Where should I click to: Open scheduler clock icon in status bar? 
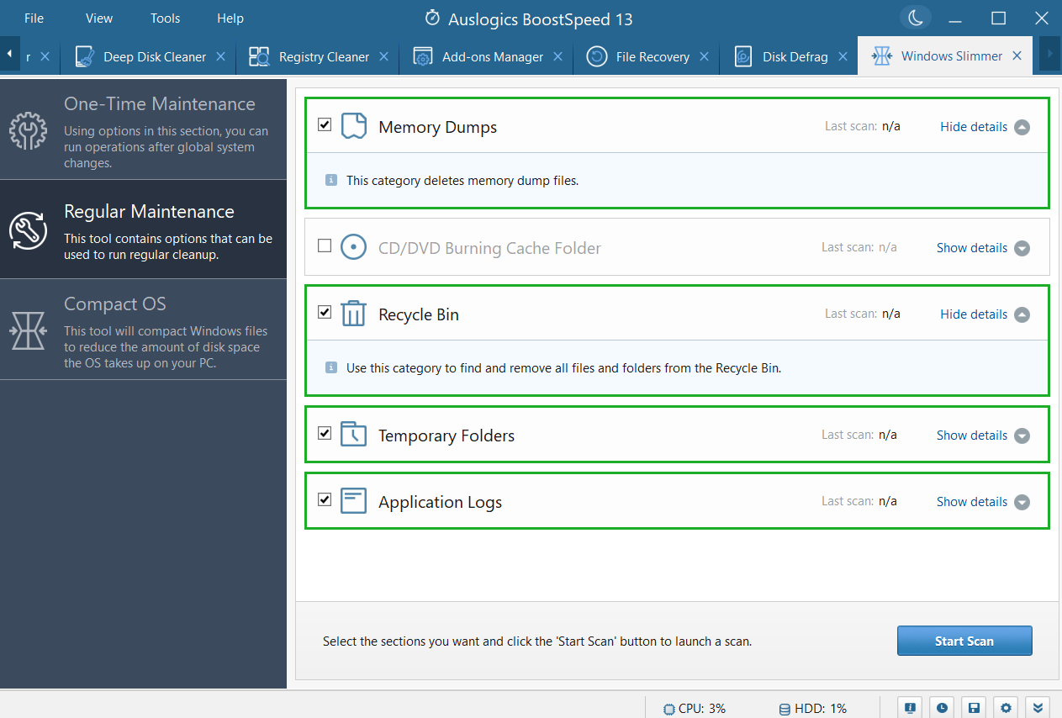click(x=943, y=708)
